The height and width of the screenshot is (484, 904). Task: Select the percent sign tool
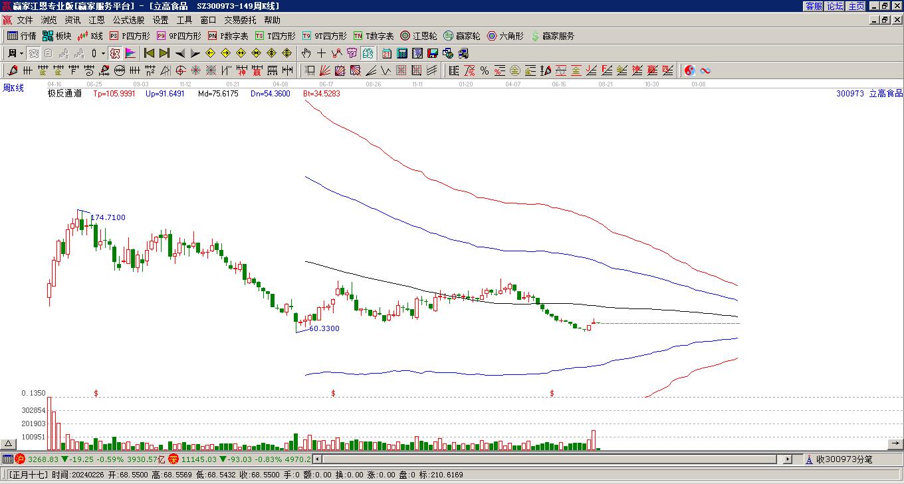(x=485, y=70)
